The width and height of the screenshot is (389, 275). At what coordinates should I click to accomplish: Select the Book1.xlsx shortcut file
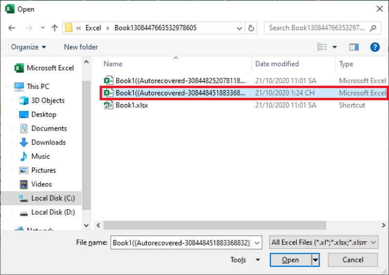click(131, 105)
